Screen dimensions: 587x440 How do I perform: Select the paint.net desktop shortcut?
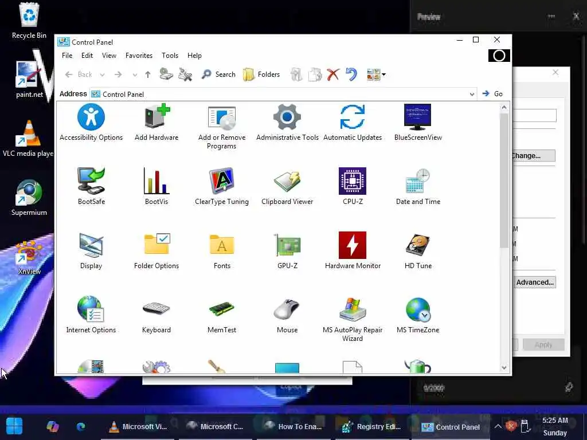[29, 80]
